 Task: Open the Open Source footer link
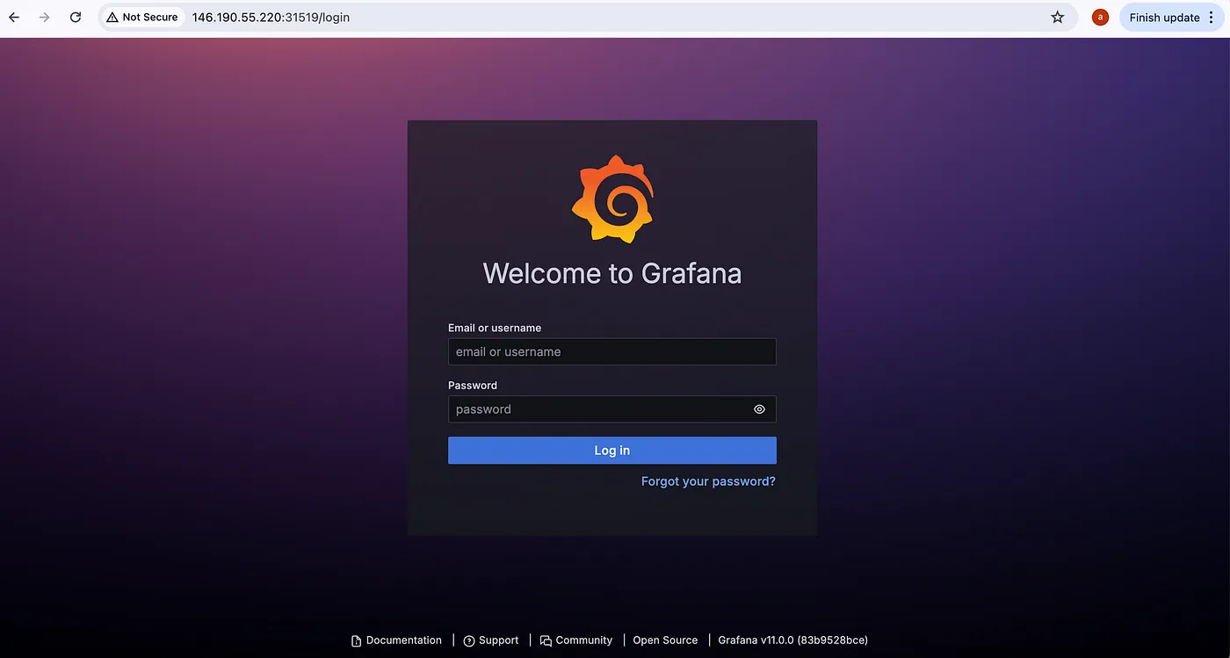(x=665, y=640)
